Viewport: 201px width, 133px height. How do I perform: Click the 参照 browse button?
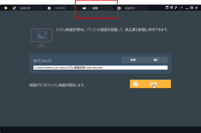click(x=133, y=60)
